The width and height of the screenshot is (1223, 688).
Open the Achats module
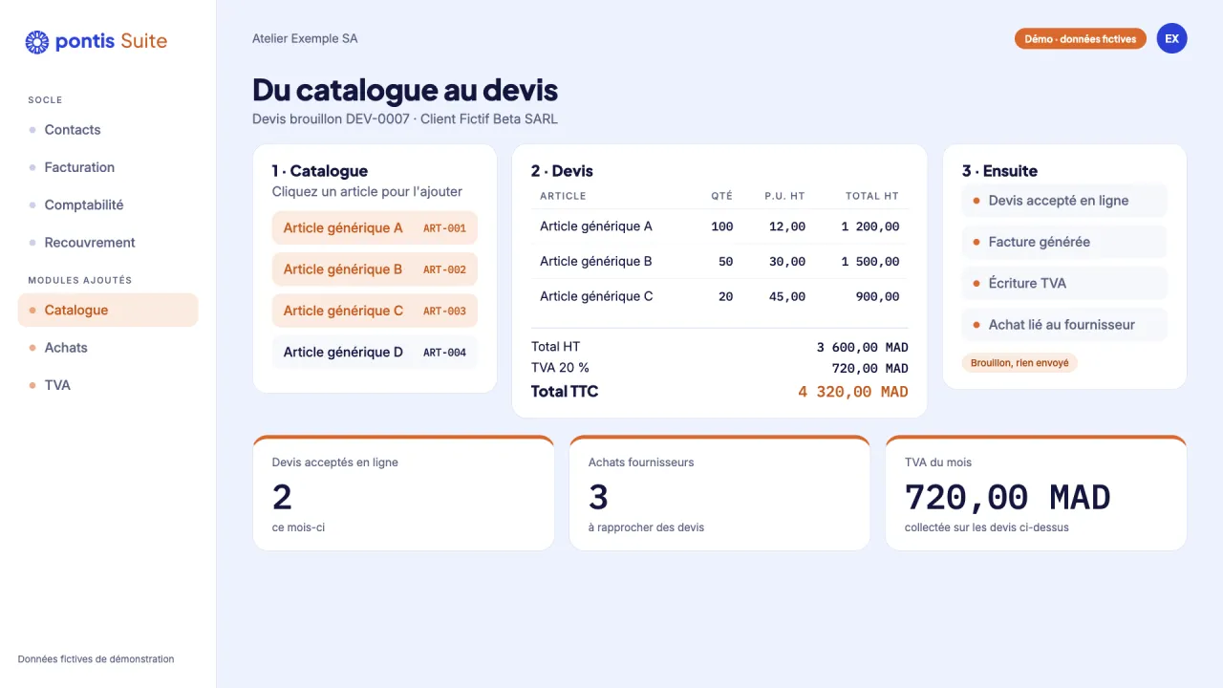[x=108, y=348]
